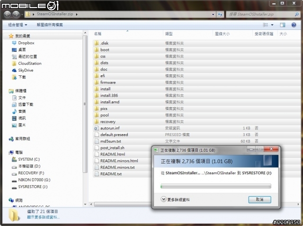Open the help question mark icon
Image resolution: width=303 pixels, height=226 pixels.
click(294, 25)
